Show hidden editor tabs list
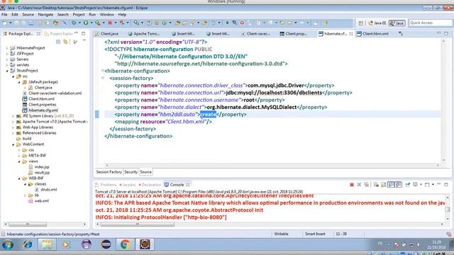 (x=400, y=34)
